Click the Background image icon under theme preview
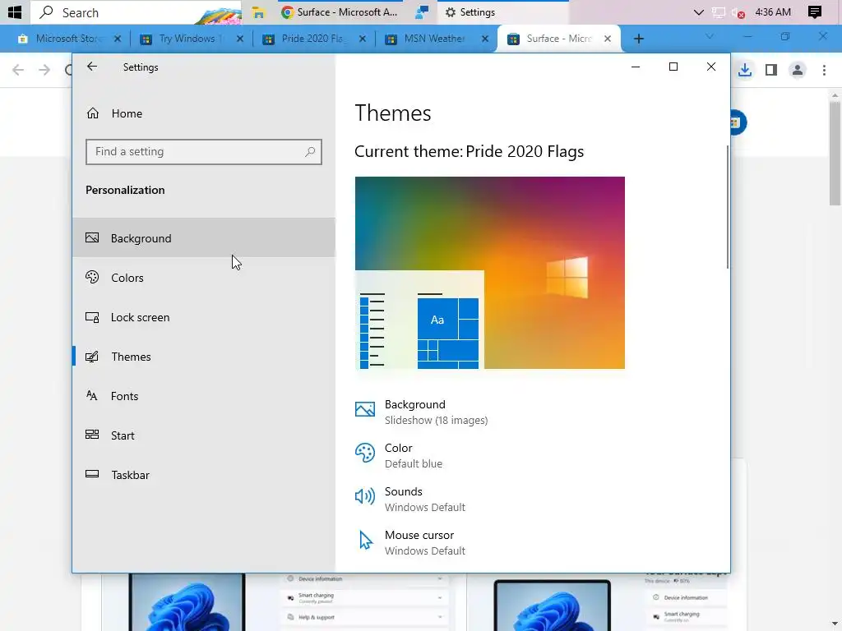The height and width of the screenshot is (631, 842). [365, 409]
